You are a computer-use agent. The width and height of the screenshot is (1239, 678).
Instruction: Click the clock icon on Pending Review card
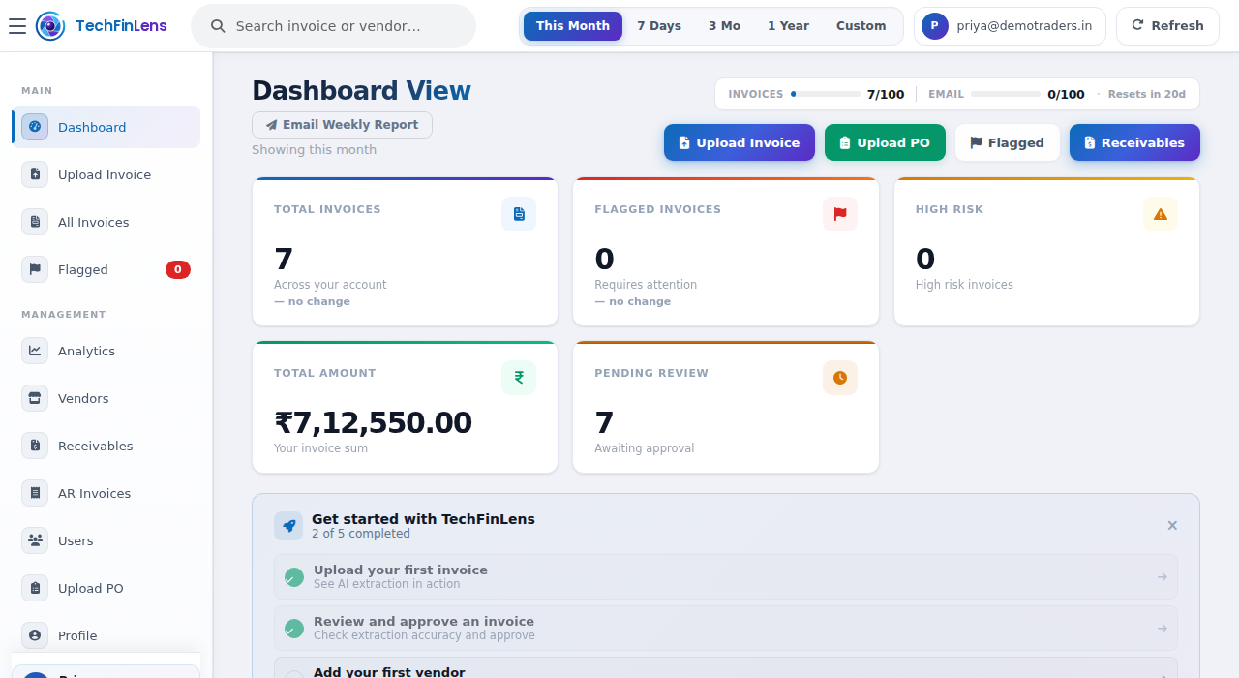pos(840,378)
